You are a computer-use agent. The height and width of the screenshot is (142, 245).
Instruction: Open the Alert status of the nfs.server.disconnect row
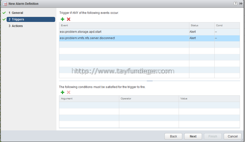202,38
